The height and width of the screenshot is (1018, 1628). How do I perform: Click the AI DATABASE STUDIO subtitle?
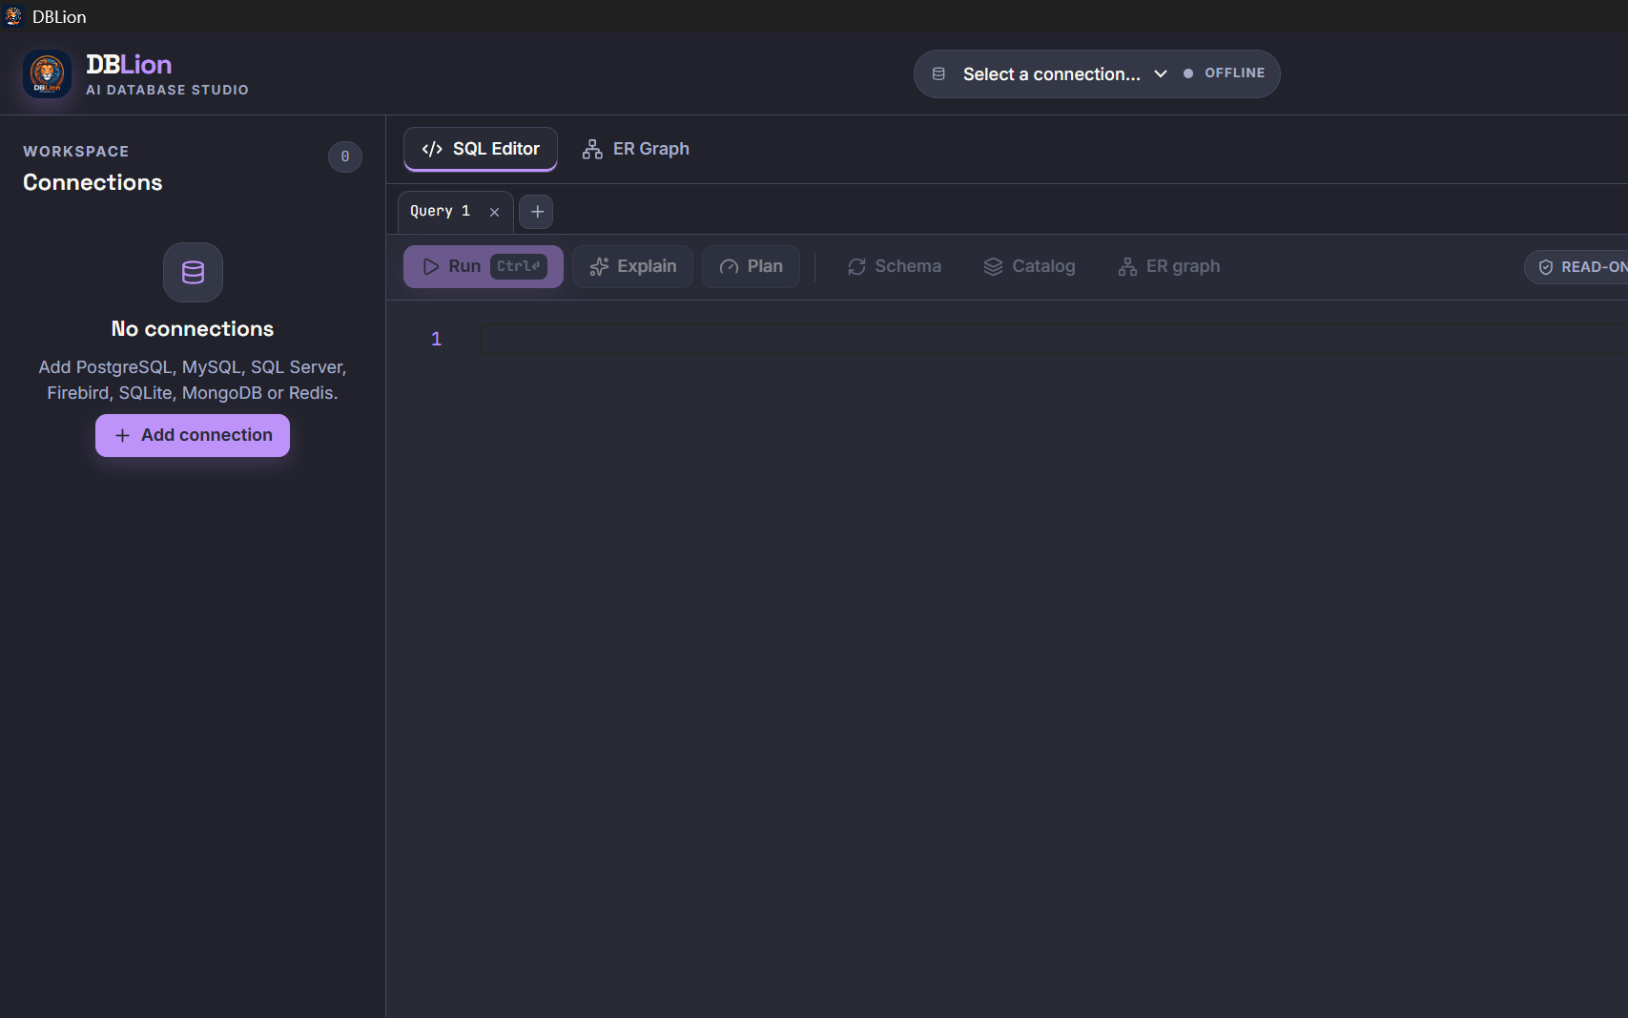[x=167, y=90]
